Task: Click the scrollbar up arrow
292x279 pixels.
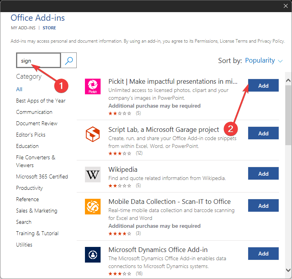Action: point(288,81)
